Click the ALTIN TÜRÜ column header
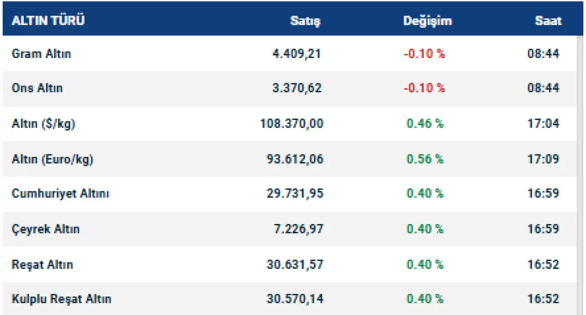The image size is (586, 315). 48,21
